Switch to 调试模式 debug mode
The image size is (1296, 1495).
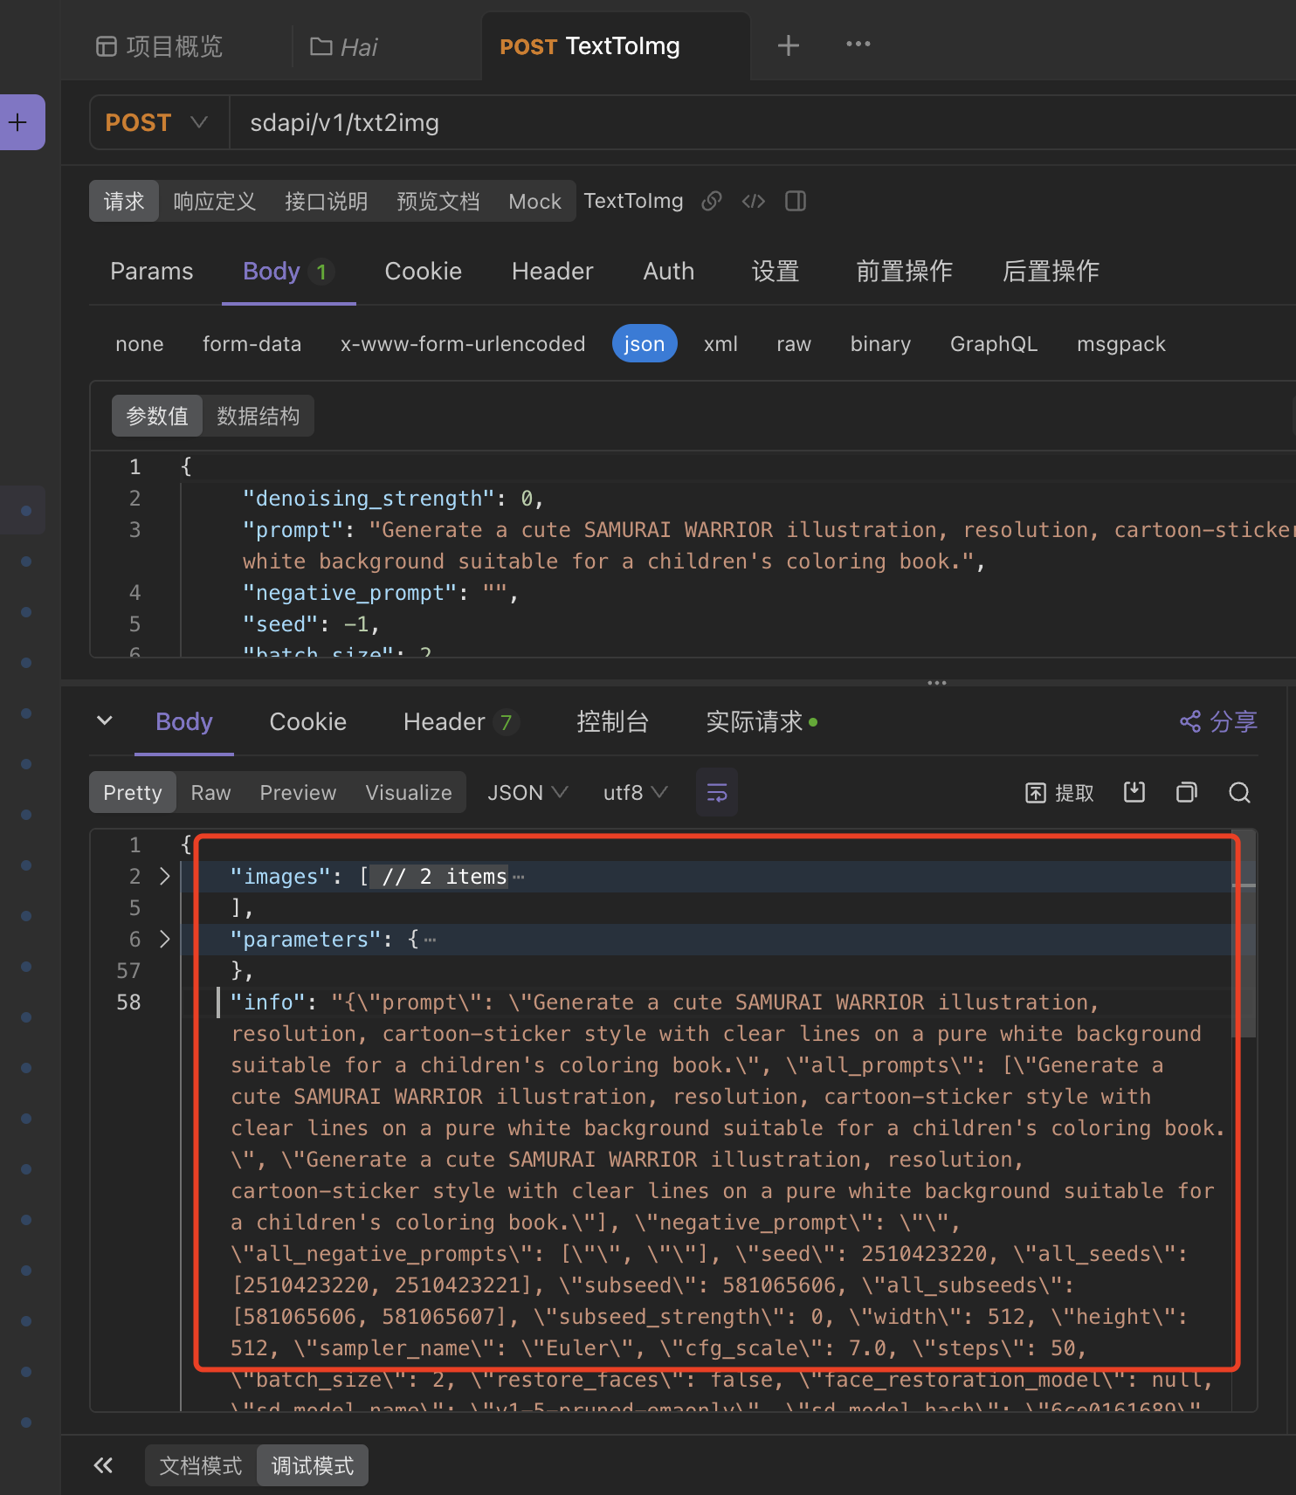pyautogui.click(x=313, y=1465)
